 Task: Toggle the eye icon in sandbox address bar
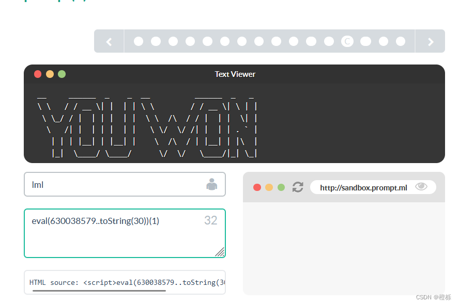pyautogui.click(x=421, y=186)
